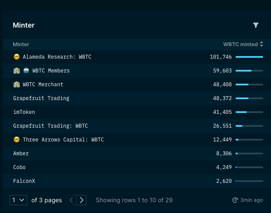Image resolution: width=271 pixels, height=213 pixels.
Task: Click the bank icon beside WBTC Merchant
Action: (x=16, y=85)
